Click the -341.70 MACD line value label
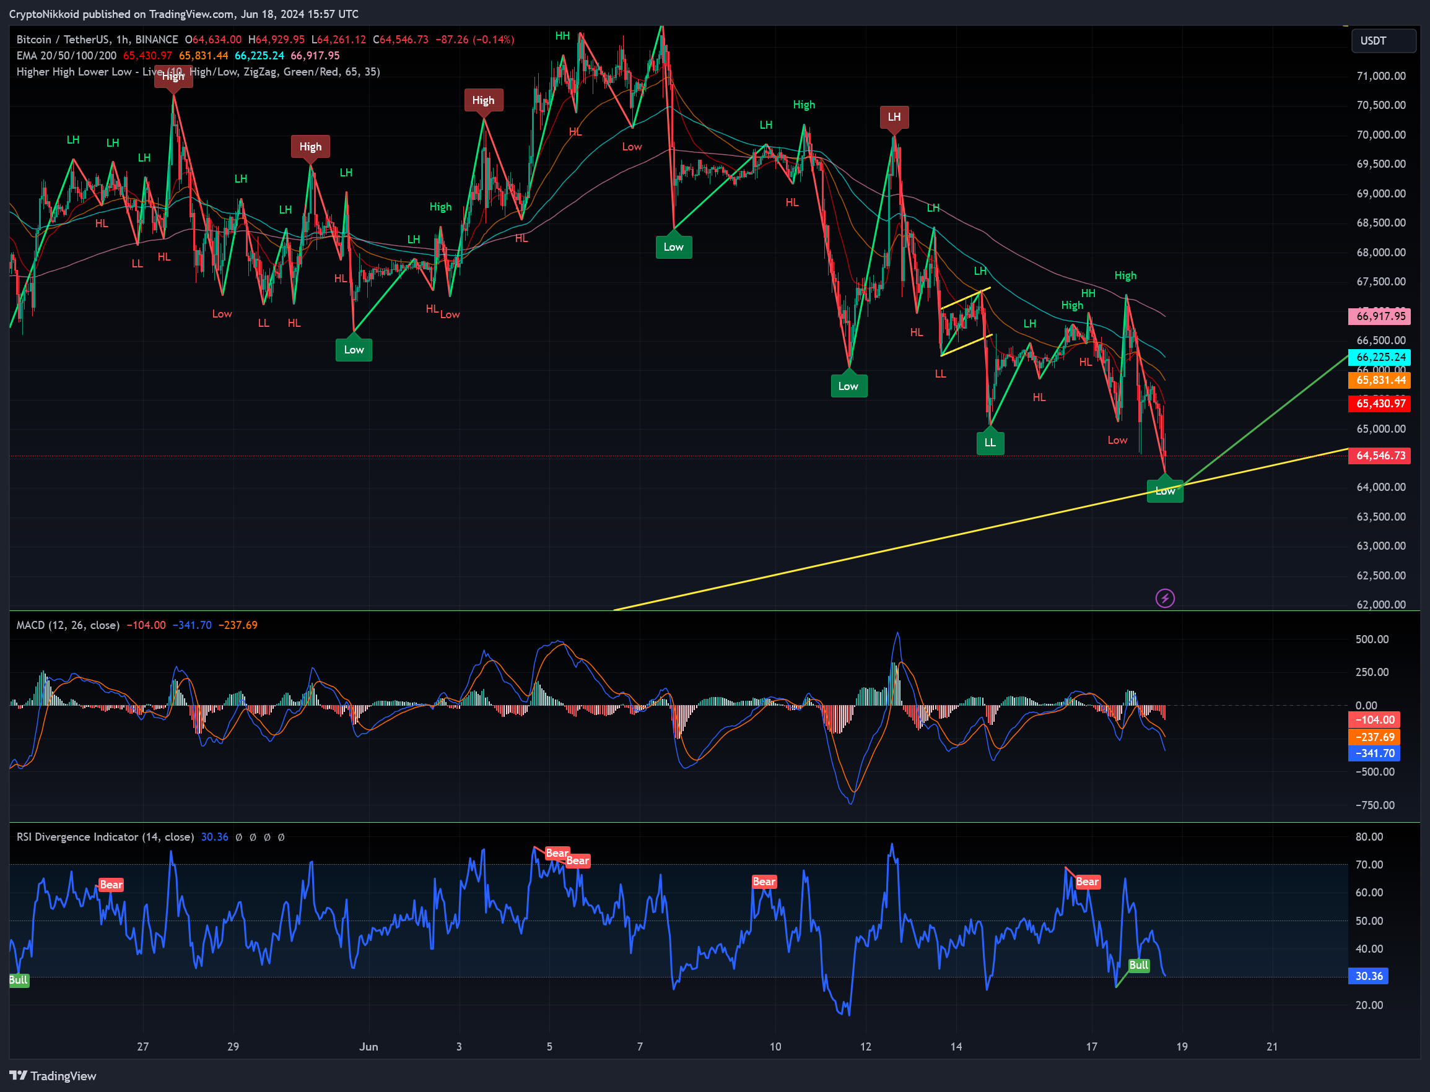This screenshot has width=1430, height=1092. 1374,753
